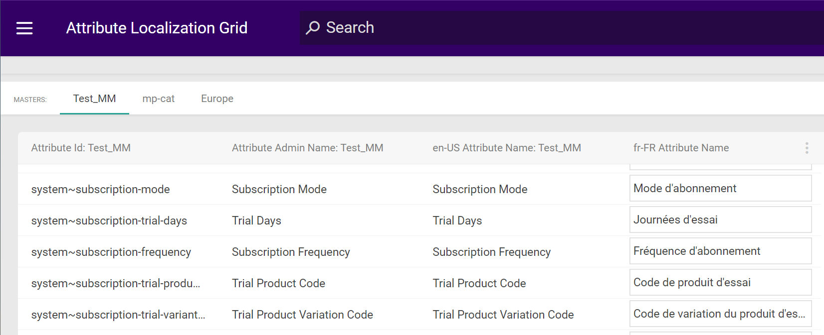
Task: Sort by Attribute Id column header
Action: coord(81,148)
